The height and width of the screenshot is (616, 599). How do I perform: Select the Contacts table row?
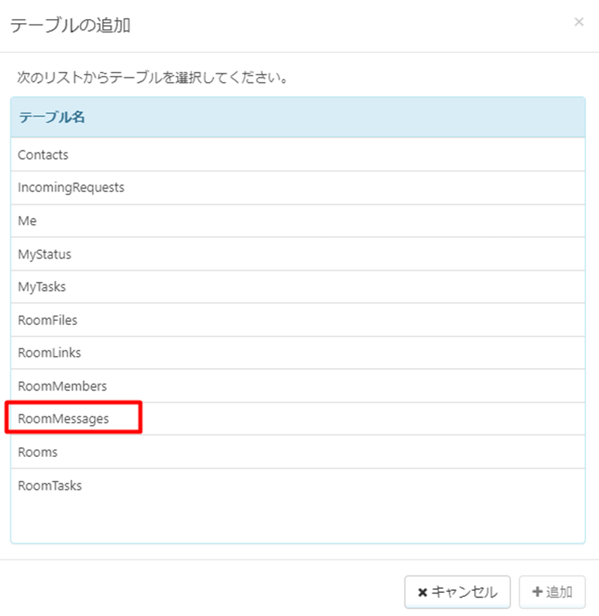[x=43, y=155]
